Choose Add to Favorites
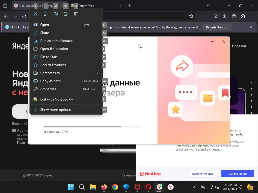 (66, 65)
